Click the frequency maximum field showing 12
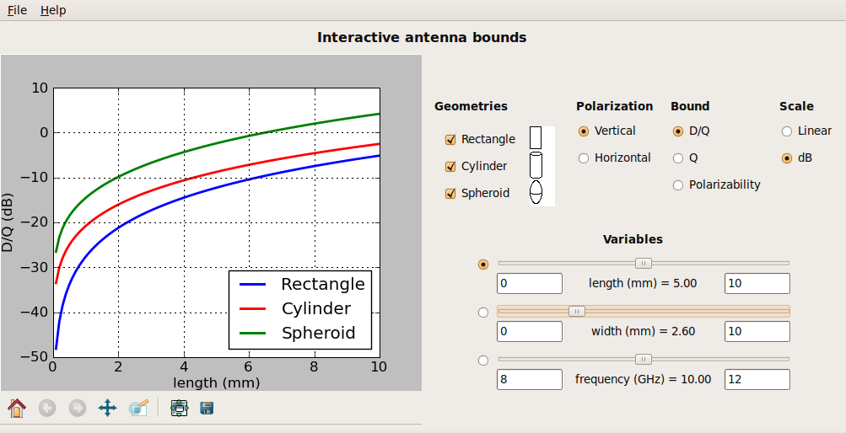This screenshot has width=846, height=433. click(757, 380)
